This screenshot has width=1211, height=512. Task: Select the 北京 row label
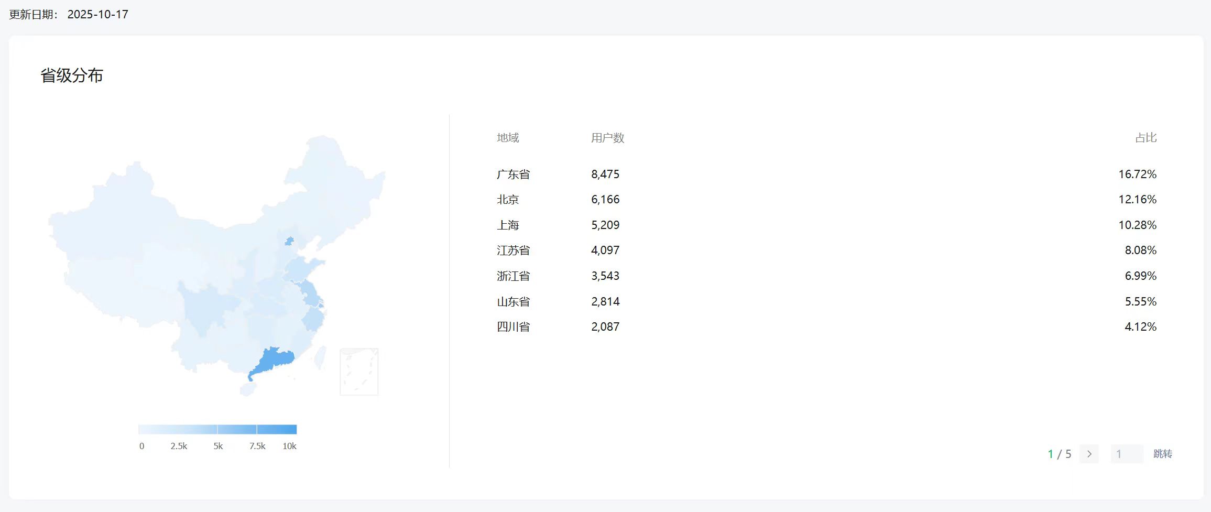(x=508, y=200)
